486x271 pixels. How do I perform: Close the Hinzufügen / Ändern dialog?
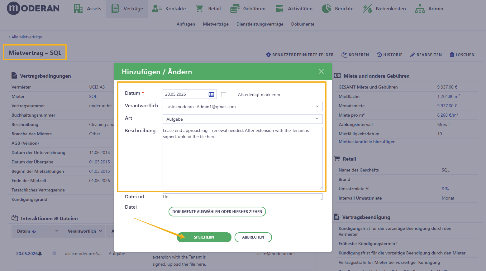click(321, 71)
